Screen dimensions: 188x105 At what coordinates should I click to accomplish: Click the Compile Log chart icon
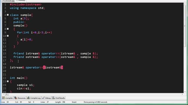(x=28, y=98)
